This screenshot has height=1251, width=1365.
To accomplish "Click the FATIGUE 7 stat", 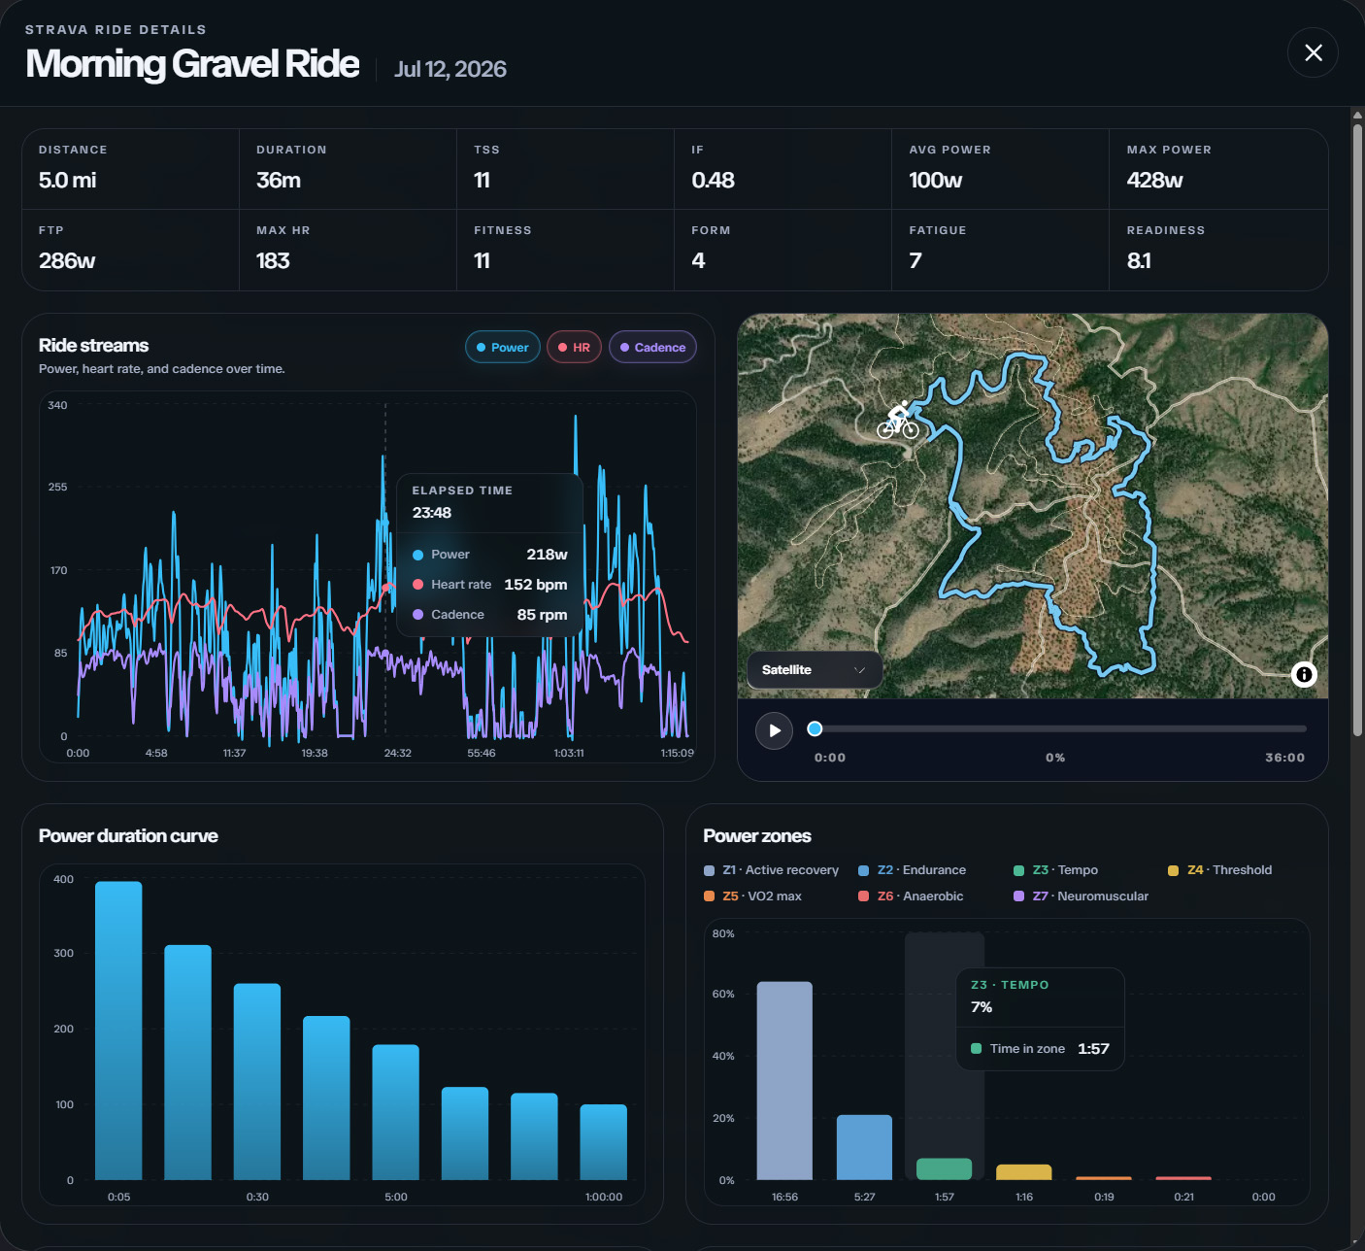I will (1000, 250).
